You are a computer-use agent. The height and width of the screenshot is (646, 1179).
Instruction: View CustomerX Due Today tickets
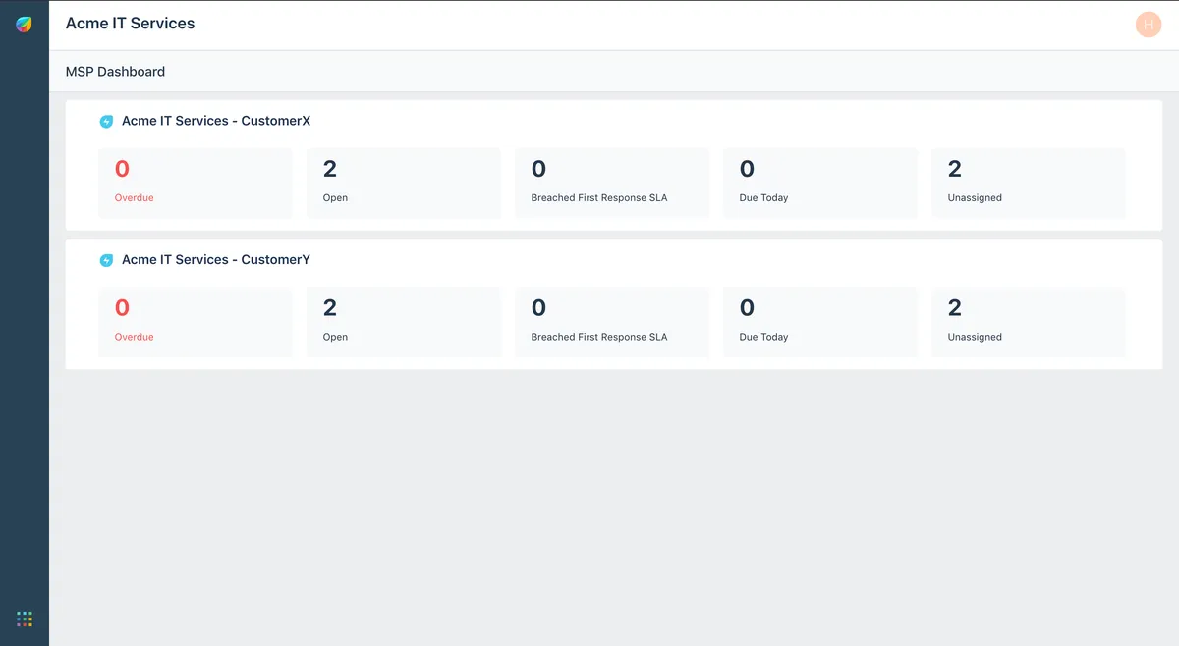tap(819, 183)
